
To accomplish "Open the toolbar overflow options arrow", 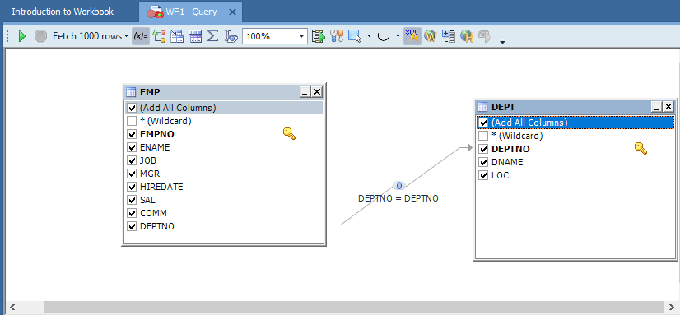I will 502,41.
